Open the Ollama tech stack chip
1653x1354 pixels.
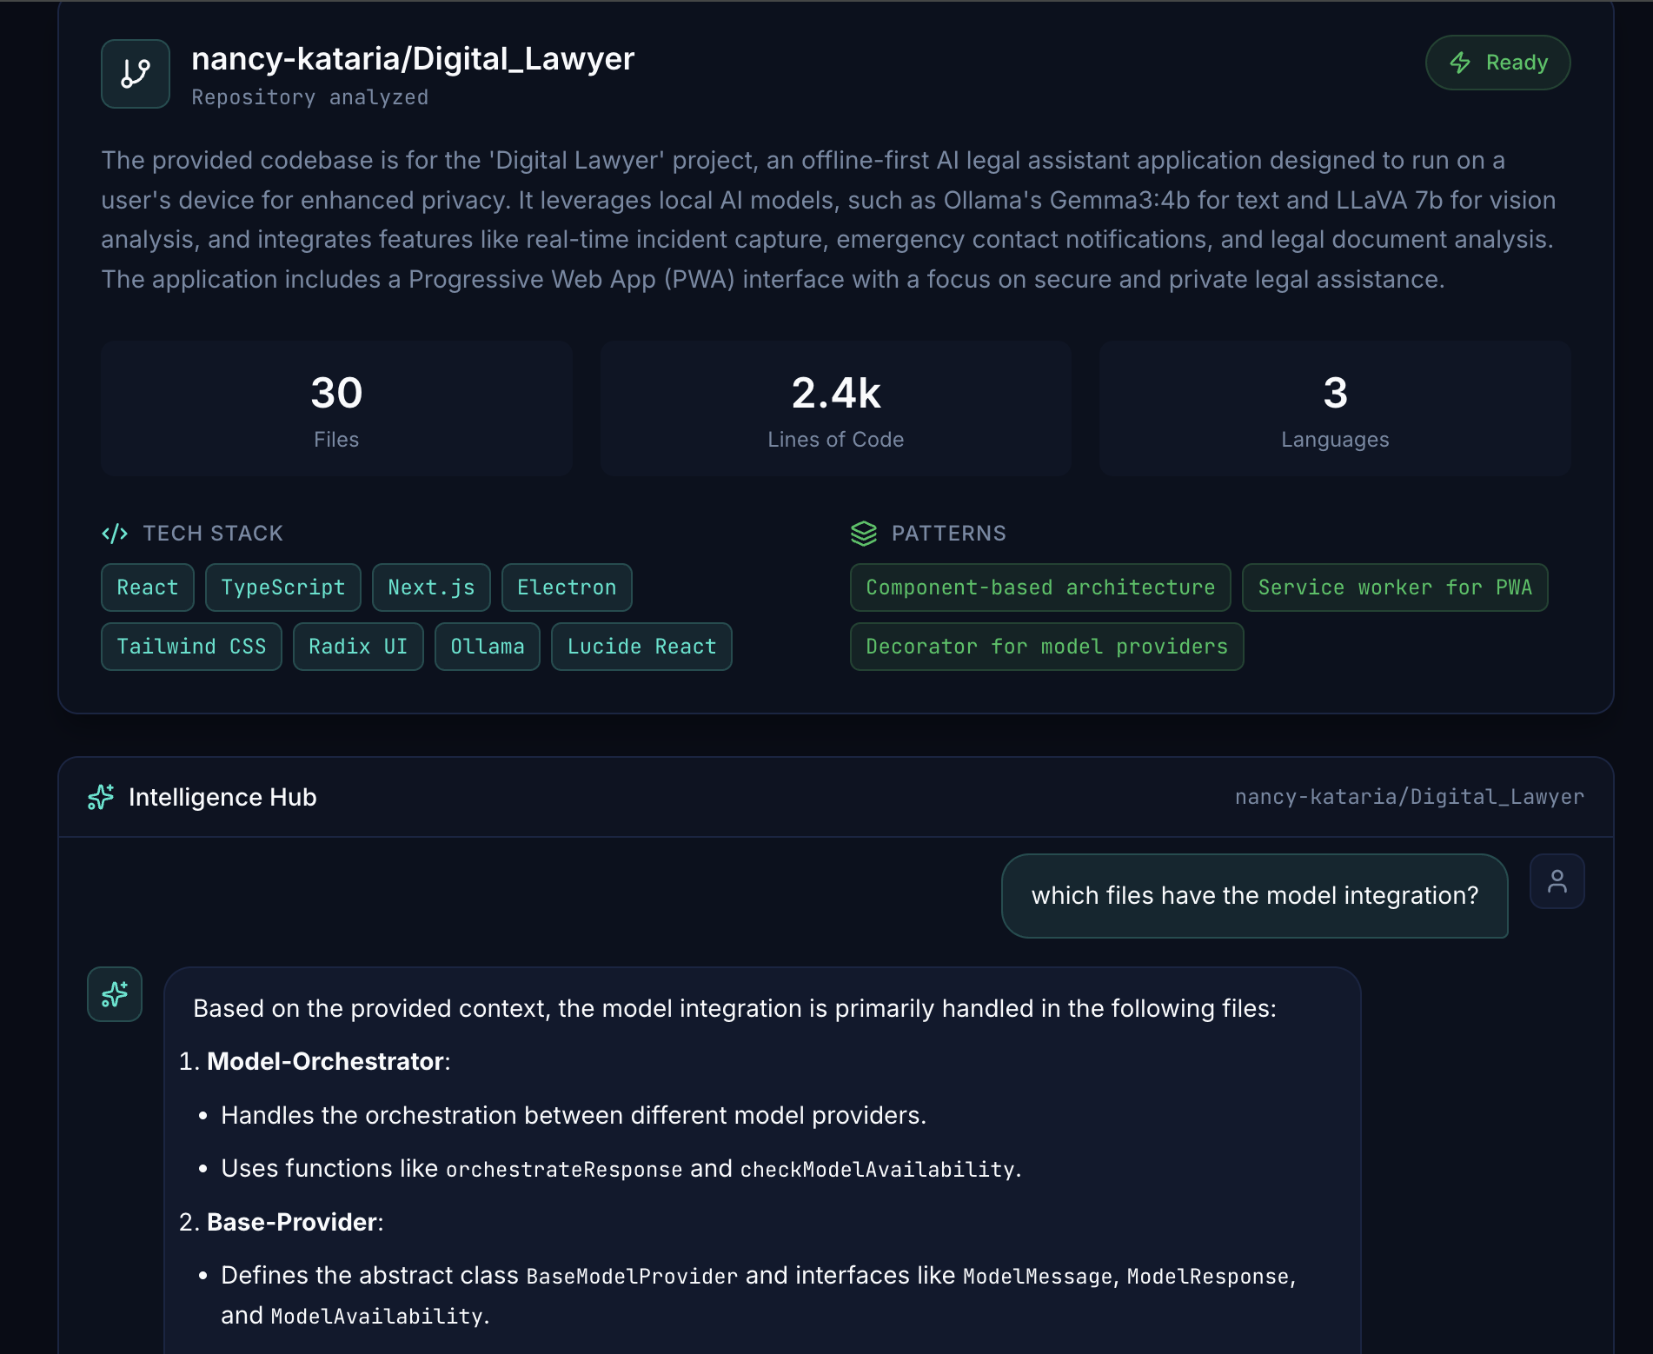coord(487,646)
